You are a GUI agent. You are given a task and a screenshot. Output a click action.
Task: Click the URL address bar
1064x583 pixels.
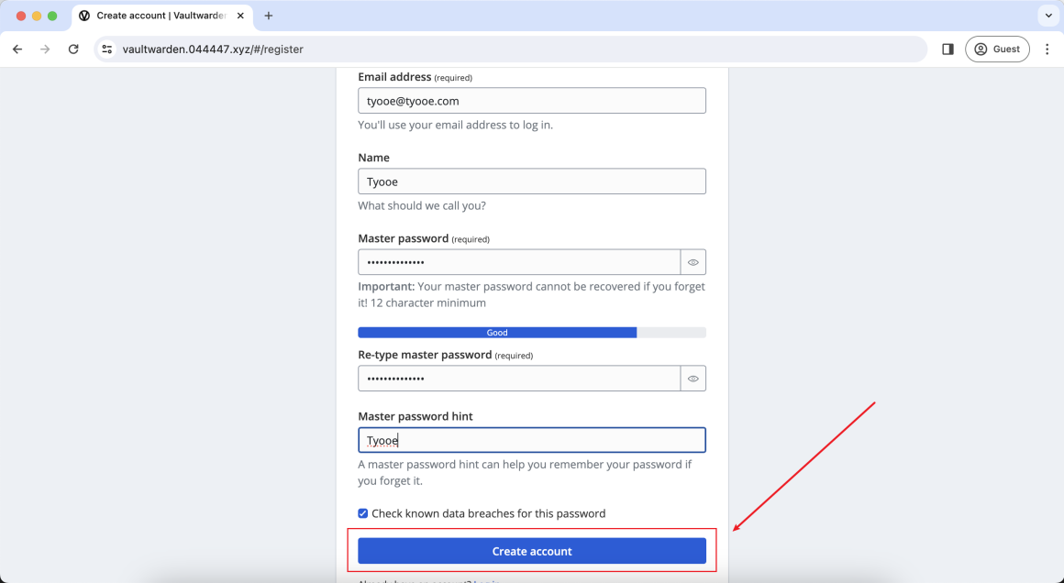pyautogui.click(x=514, y=49)
